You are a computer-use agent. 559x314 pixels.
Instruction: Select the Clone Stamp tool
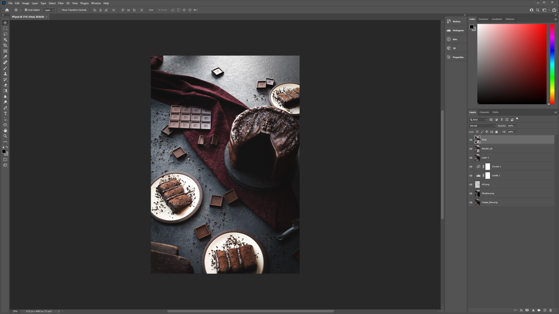point(5,74)
